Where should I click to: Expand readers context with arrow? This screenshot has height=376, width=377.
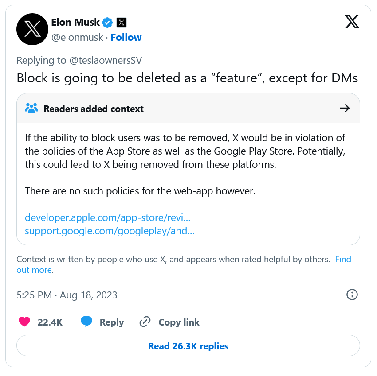coord(345,109)
